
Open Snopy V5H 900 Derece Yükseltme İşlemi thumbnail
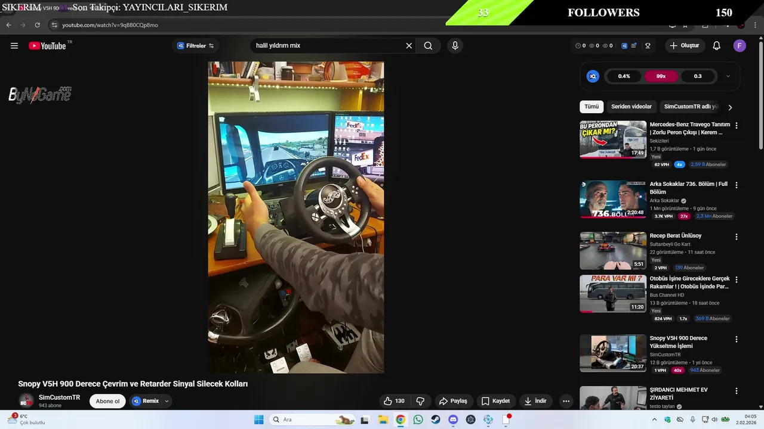pyautogui.click(x=613, y=353)
